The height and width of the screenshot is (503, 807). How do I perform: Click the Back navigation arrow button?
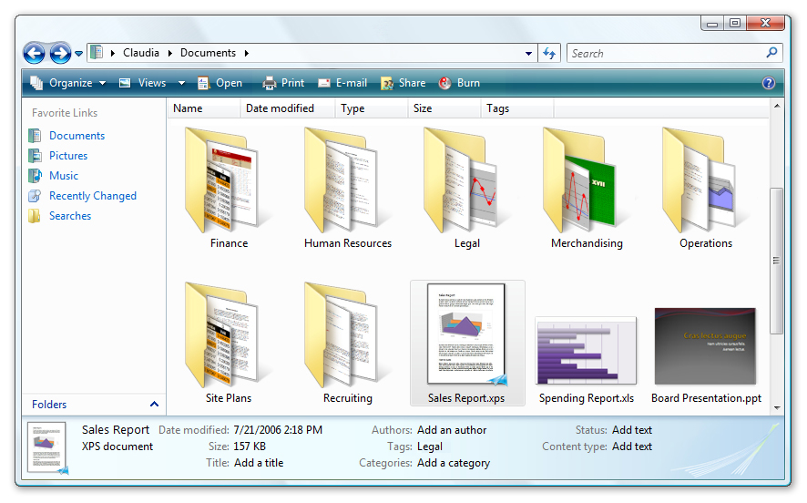coord(34,54)
